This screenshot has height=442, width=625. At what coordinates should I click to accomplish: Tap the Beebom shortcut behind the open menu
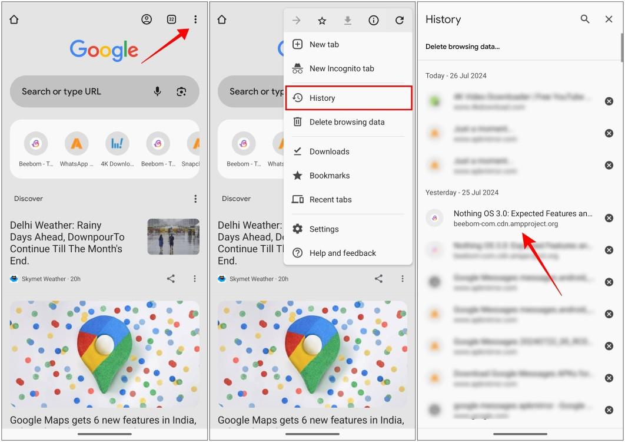(244, 149)
